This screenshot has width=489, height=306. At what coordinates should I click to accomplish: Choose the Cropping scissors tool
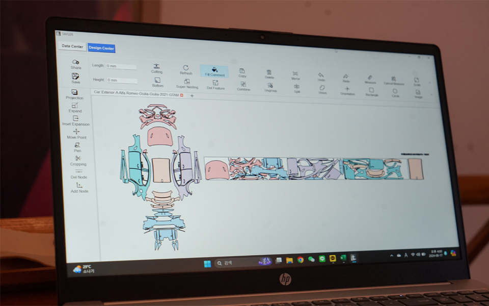point(78,160)
